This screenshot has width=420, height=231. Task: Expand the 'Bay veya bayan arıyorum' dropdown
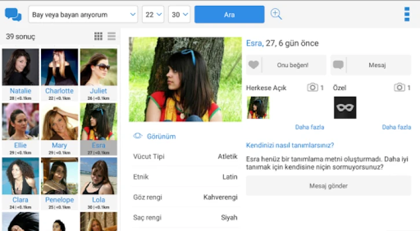(83, 14)
